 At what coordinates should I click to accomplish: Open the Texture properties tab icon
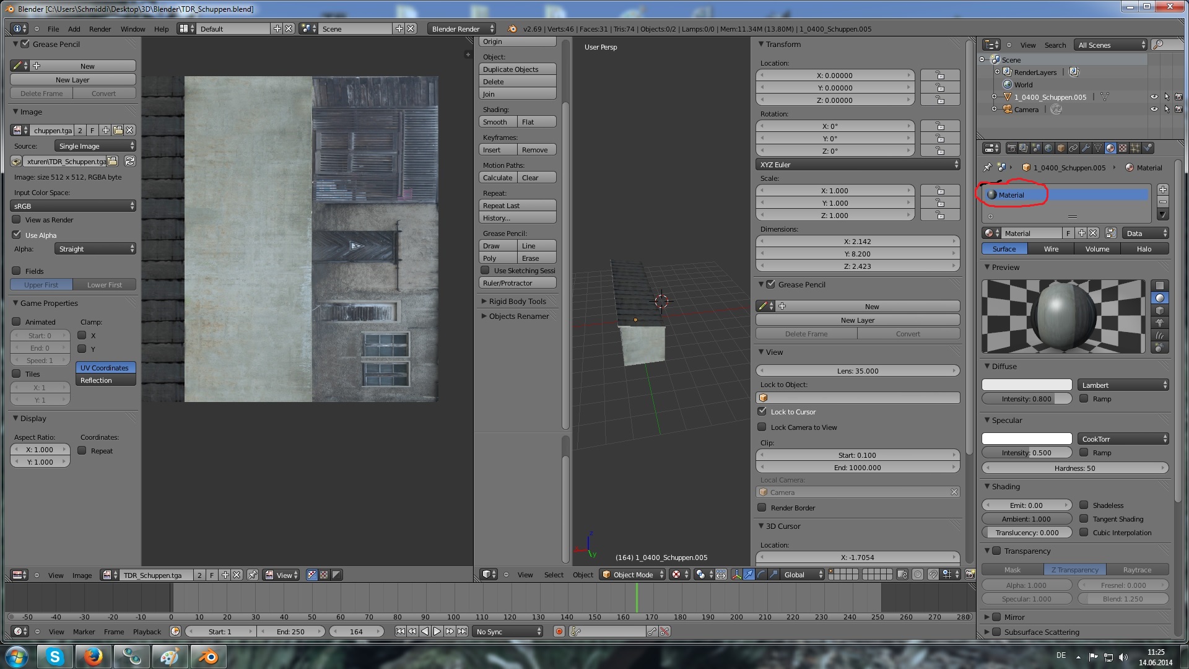1123,148
